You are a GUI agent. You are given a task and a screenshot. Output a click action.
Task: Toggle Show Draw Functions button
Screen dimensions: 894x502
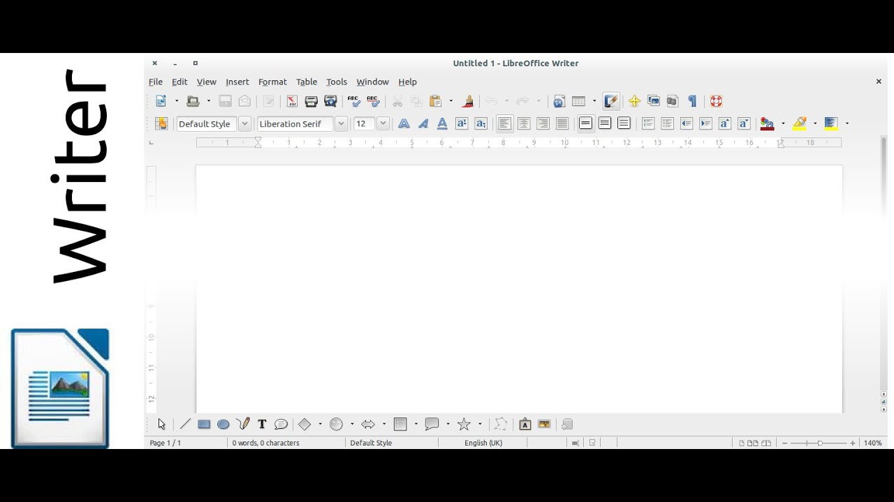[x=611, y=101]
